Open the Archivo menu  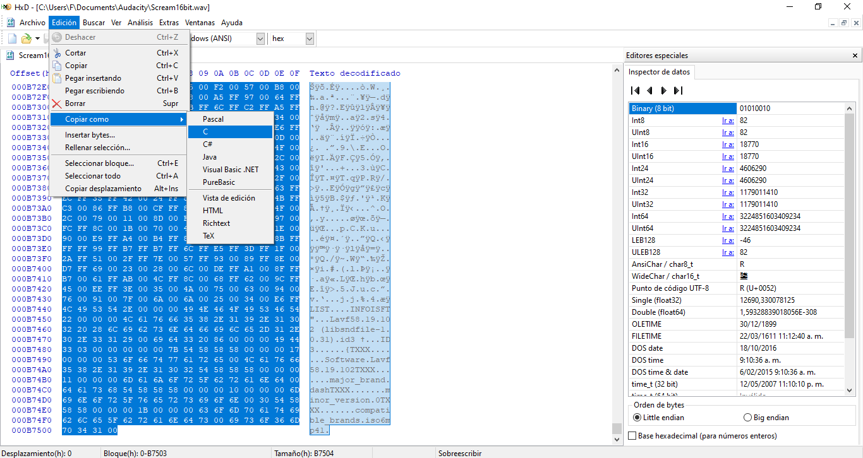[x=32, y=23]
